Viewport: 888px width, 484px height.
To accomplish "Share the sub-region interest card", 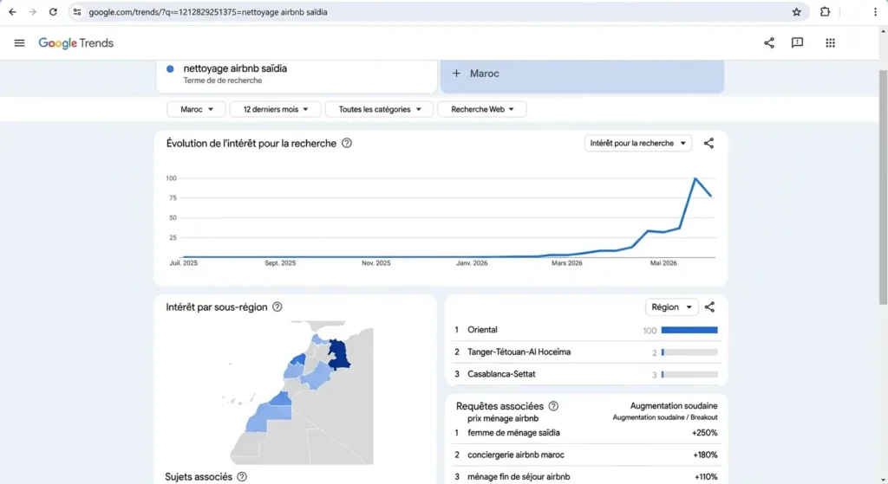I will click(709, 307).
